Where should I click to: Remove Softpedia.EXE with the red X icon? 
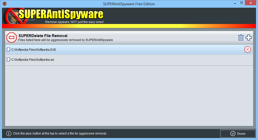pos(248,49)
